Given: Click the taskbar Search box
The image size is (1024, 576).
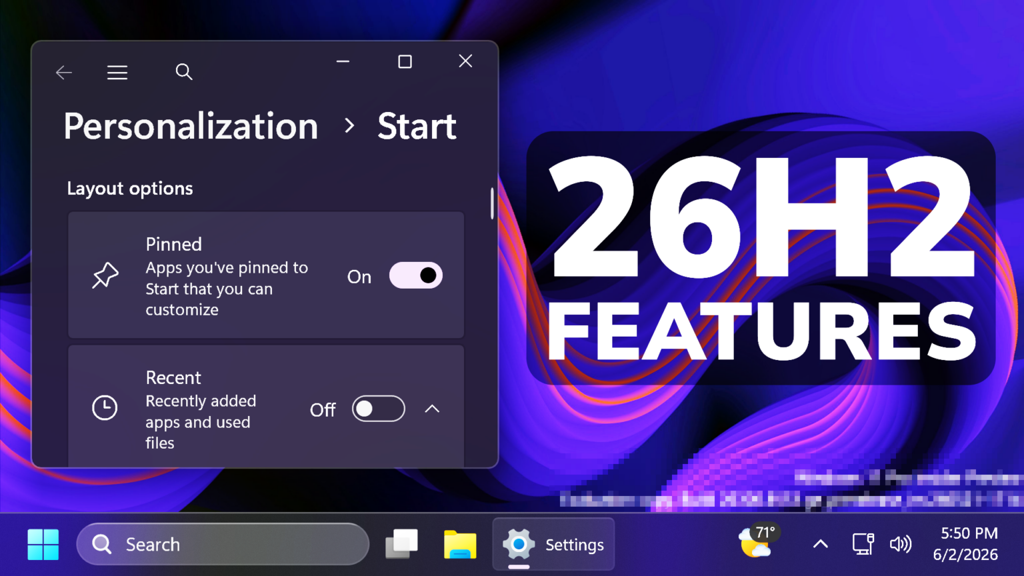Looking at the screenshot, I should (223, 545).
